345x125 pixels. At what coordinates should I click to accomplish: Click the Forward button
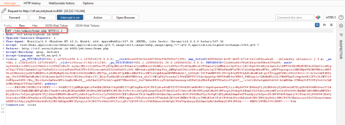[x=14, y=17]
